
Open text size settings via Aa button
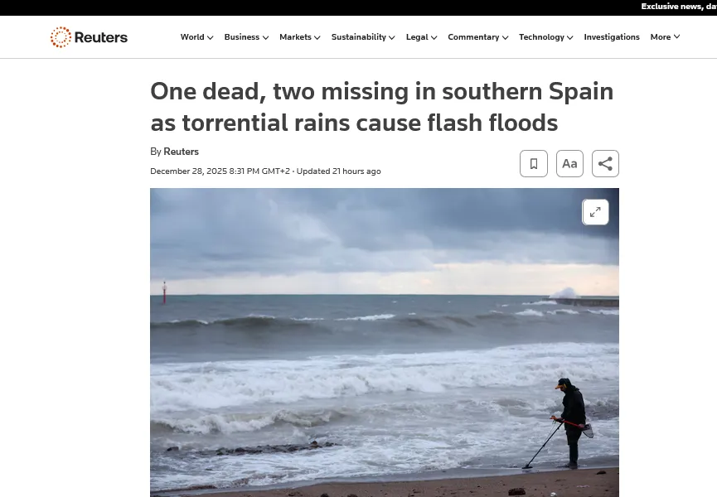pos(569,163)
